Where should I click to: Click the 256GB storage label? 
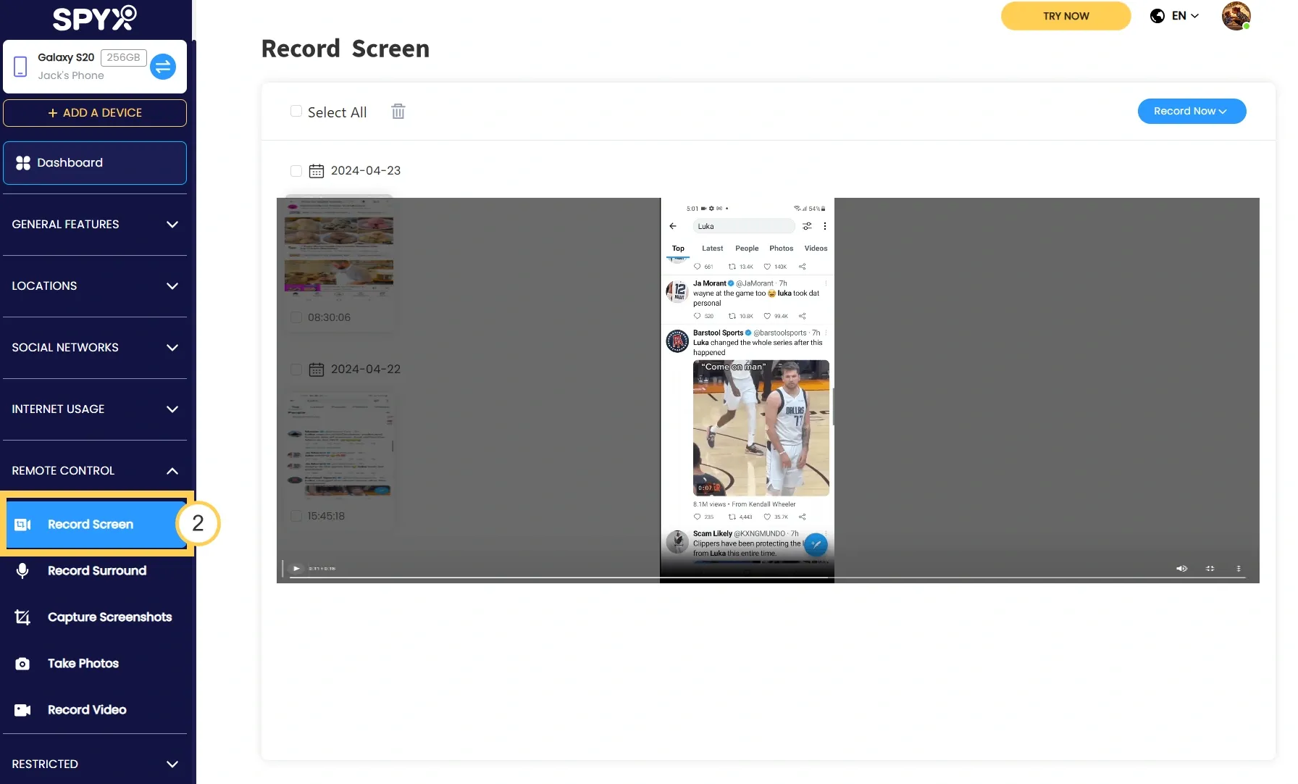click(x=123, y=57)
